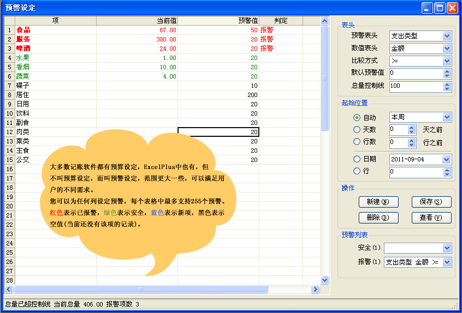Click the horizontal scroll left arrow
This screenshot has width=462, height=313.
(x=9, y=289)
